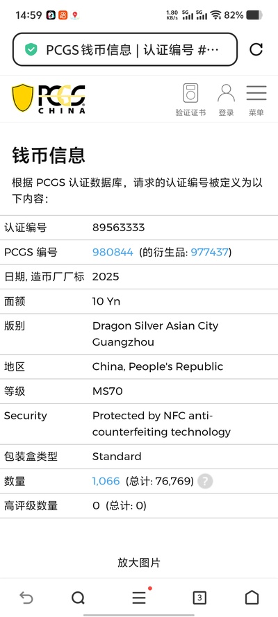This screenshot has height=617, width=278.
Task: Tap the green security shield icon
Action: point(31,50)
